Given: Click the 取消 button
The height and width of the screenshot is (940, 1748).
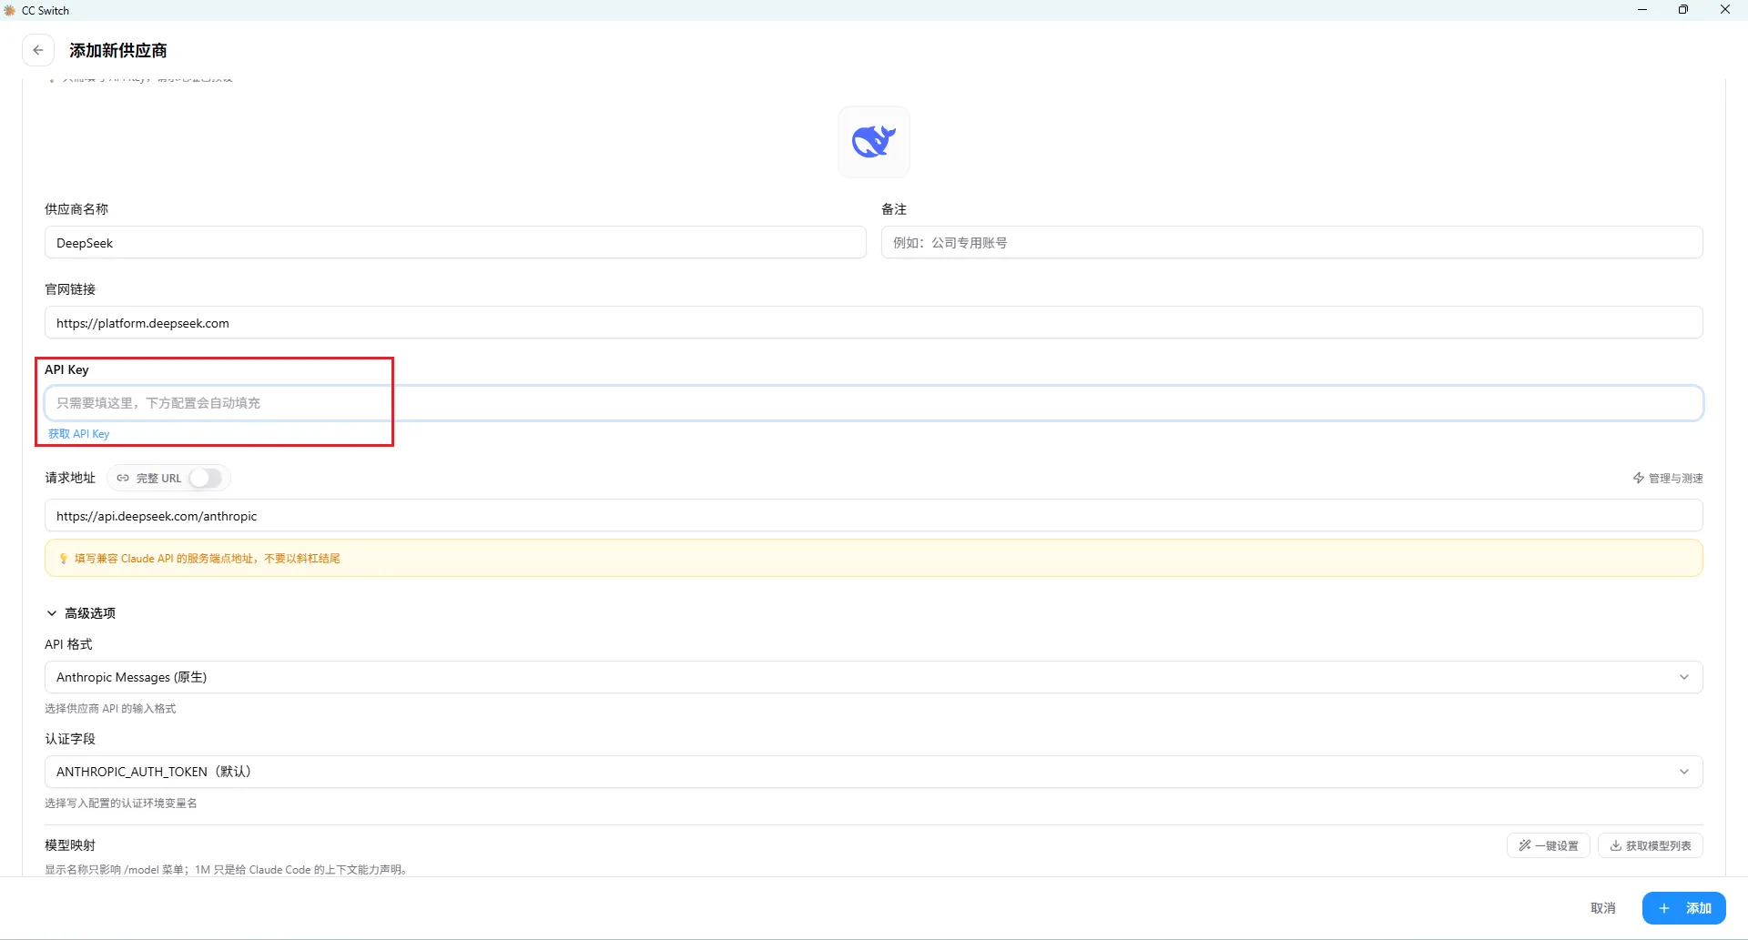Looking at the screenshot, I should [1603, 908].
